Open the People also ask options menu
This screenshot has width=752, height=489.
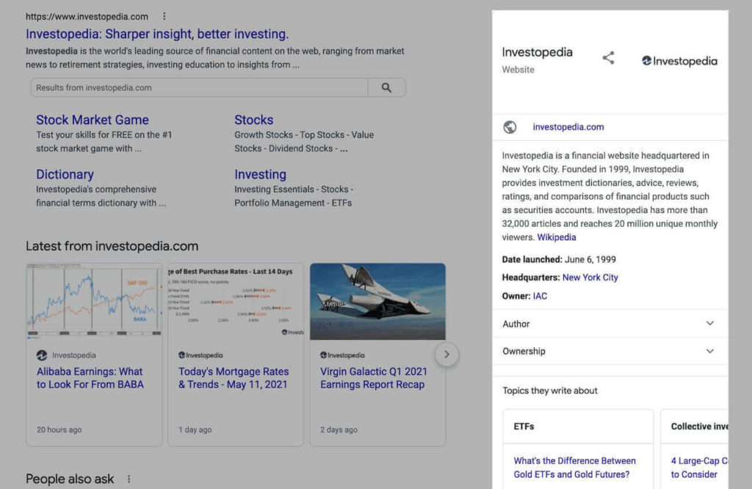click(x=129, y=479)
